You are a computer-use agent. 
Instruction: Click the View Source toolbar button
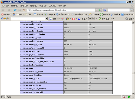coord(128,14)
